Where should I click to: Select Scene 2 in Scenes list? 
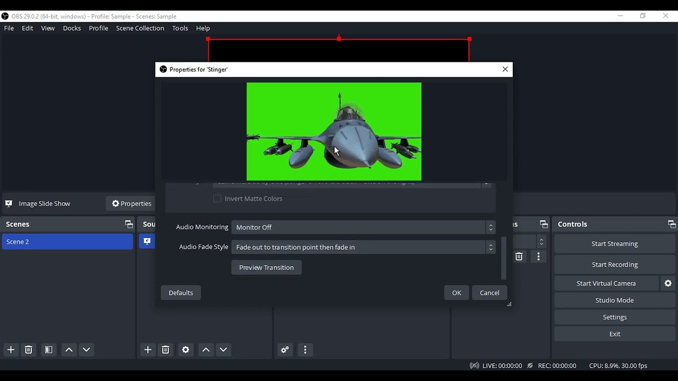[67, 242]
